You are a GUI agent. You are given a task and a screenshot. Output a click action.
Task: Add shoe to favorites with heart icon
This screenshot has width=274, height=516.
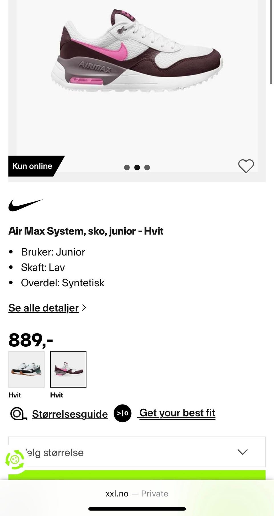[x=246, y=166]
